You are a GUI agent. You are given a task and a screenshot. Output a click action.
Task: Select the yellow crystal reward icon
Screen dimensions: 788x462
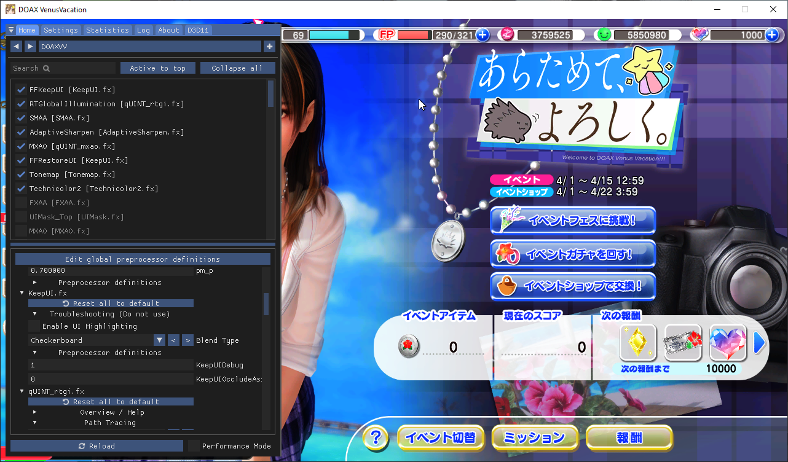click(638, 343)
